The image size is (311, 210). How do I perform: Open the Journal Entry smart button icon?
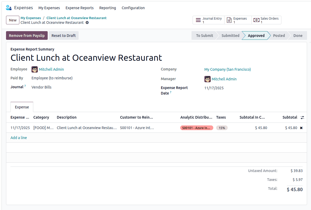(x=198, y=20)
